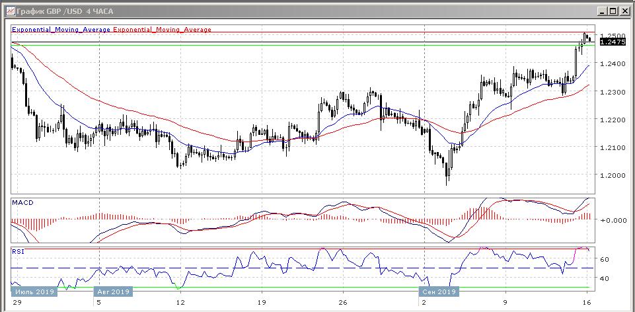635x312 pixels.
Task: Minimize the GBP/USD chart window
Action: [602, 11]
